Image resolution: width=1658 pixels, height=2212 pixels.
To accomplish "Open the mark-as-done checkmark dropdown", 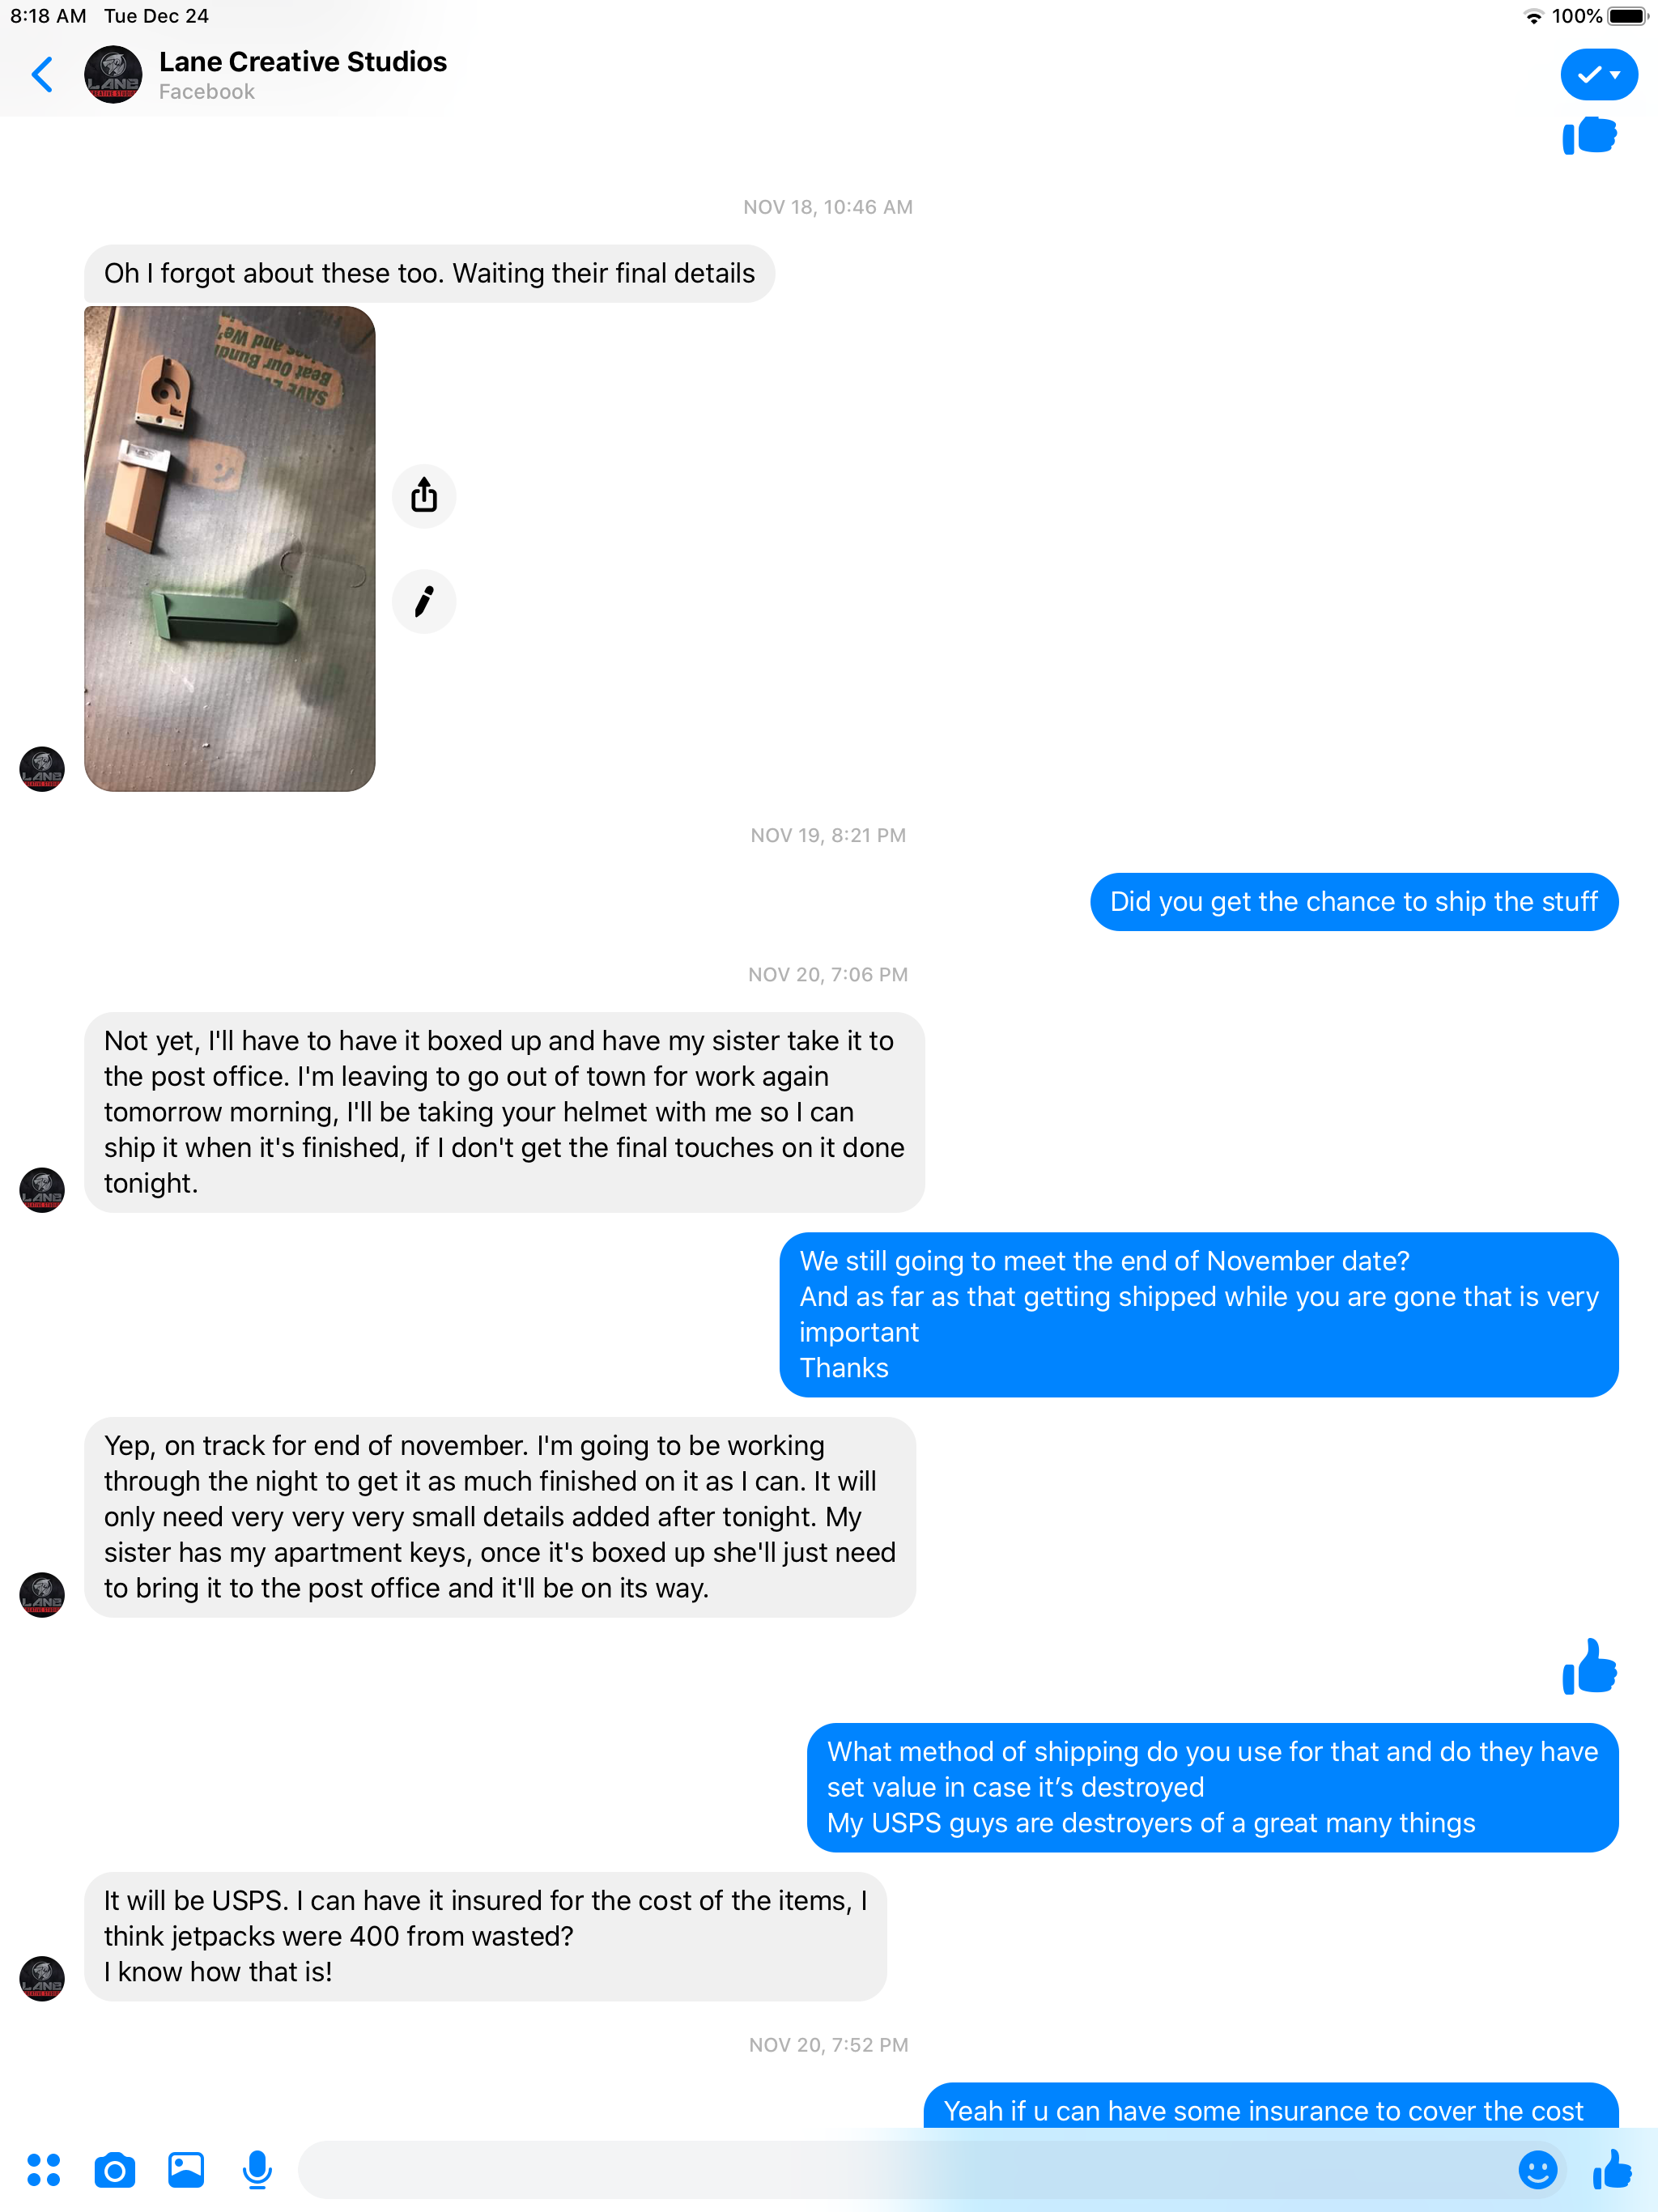I will tap(1598, 75).
